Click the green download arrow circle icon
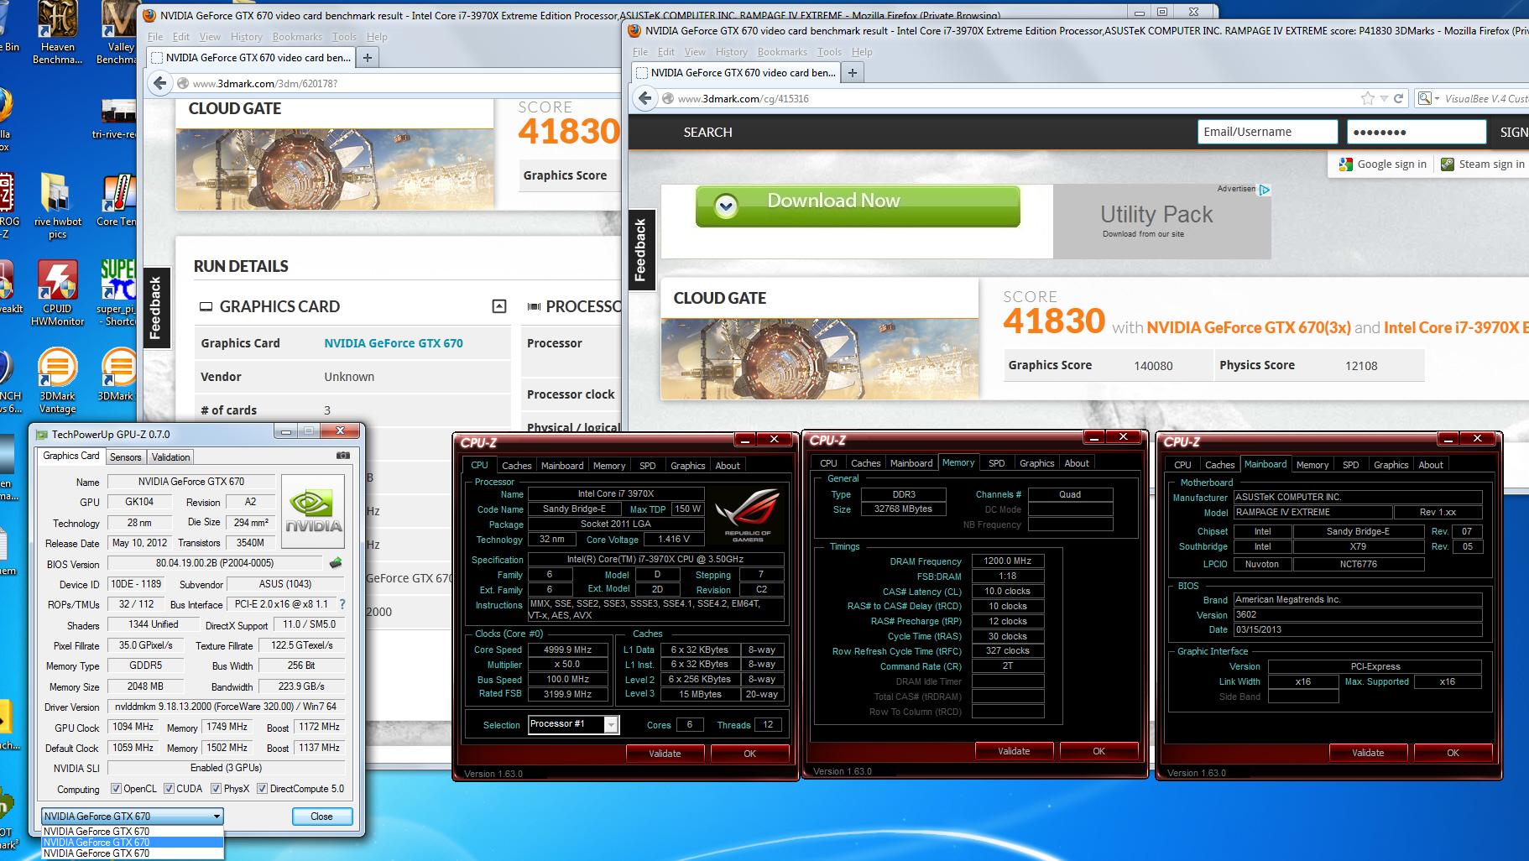The width and height of the screenshot is (1529, 861). click(726, 206)
